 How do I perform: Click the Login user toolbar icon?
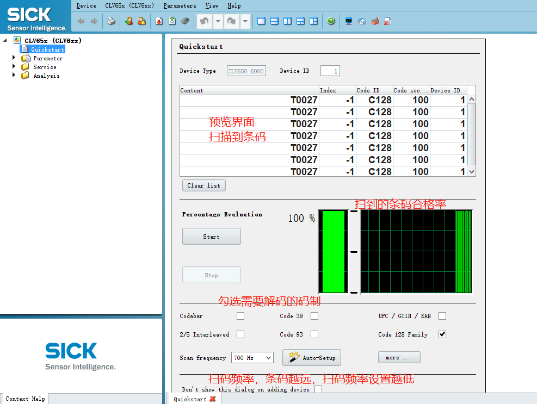tap(129, 21)
